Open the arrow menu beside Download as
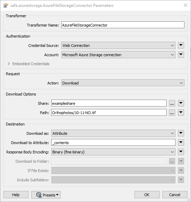The width and height of the screenshot is (191, 202). point(181,133)
